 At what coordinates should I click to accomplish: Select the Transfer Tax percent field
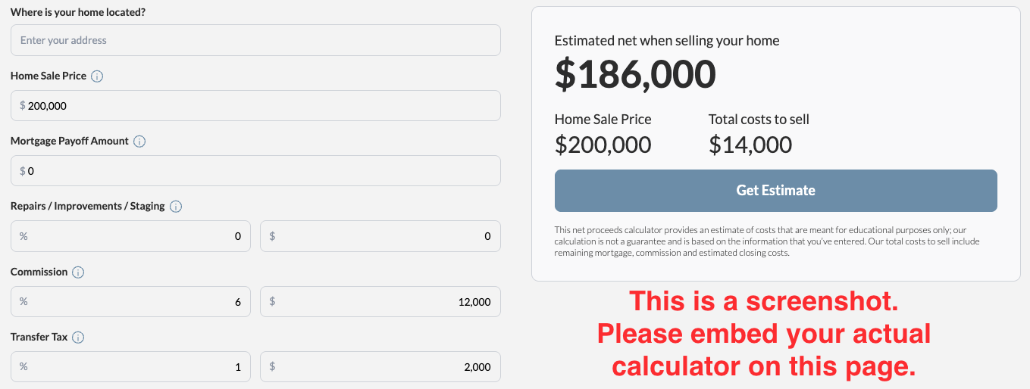point(130,367)
